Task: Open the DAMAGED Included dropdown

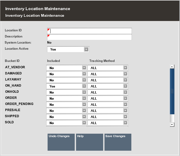Action: click(66, 74)
